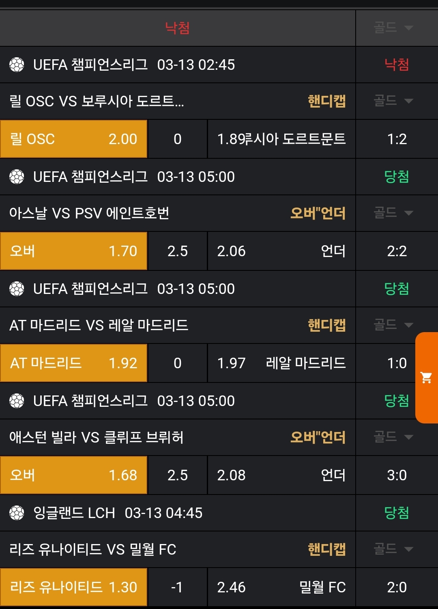Click the soccer ball icon above AT 마드리드 match

tap(17, 289)
